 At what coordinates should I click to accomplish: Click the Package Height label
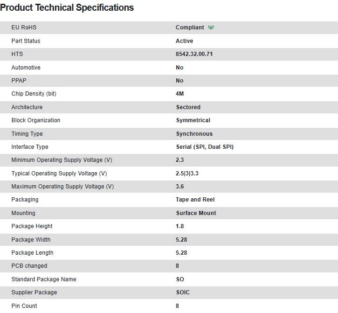[32, 226]
